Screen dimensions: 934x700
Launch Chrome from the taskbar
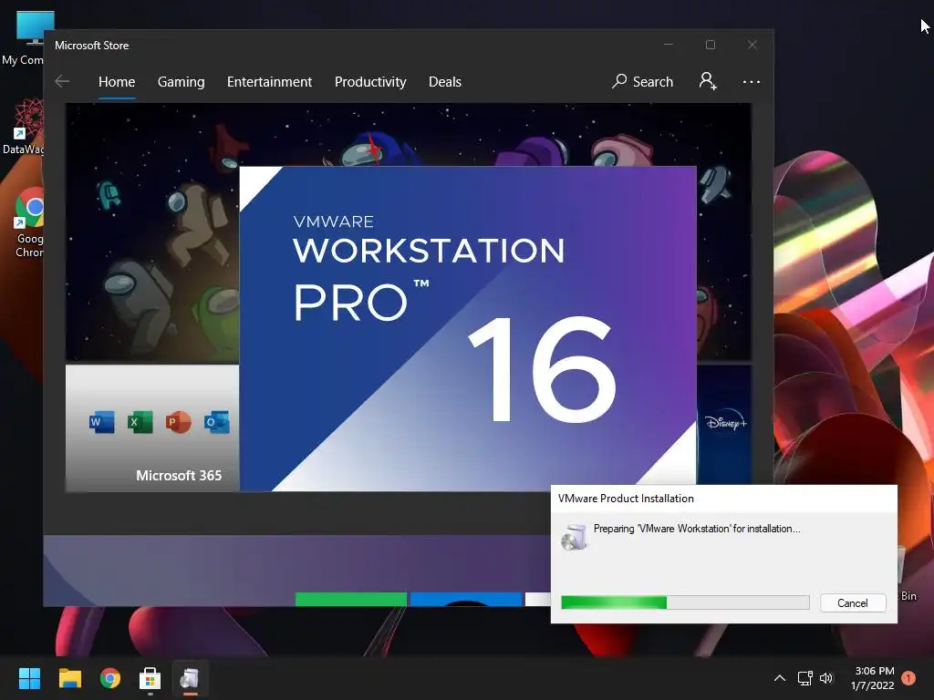[x=110, y=678]
